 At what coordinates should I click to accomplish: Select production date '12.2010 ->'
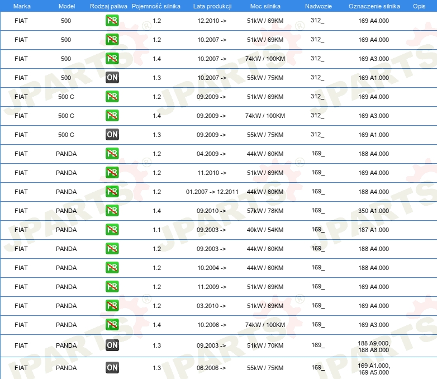coord(212,21)
